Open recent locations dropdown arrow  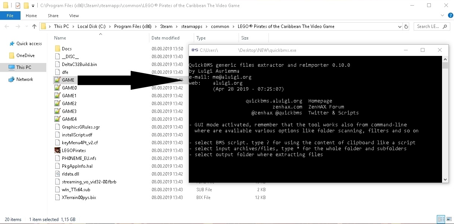click(26, 26)
